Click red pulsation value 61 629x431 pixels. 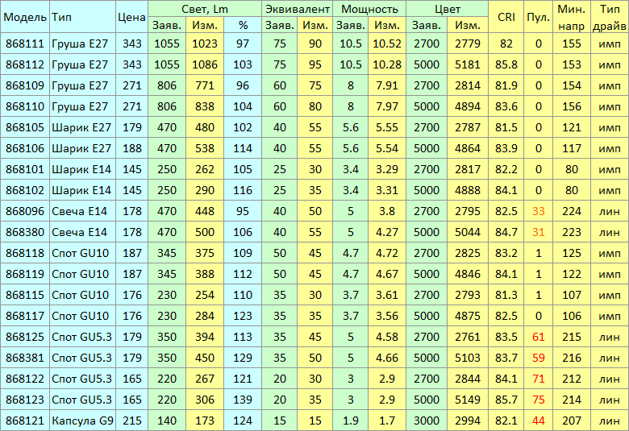coord(539,337)
